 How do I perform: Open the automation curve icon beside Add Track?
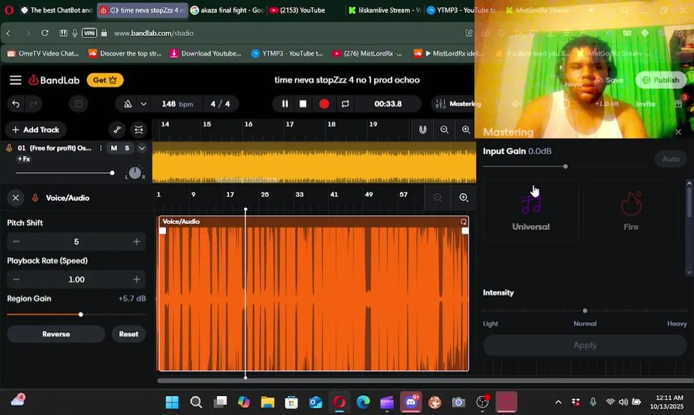tap(117, 130)
